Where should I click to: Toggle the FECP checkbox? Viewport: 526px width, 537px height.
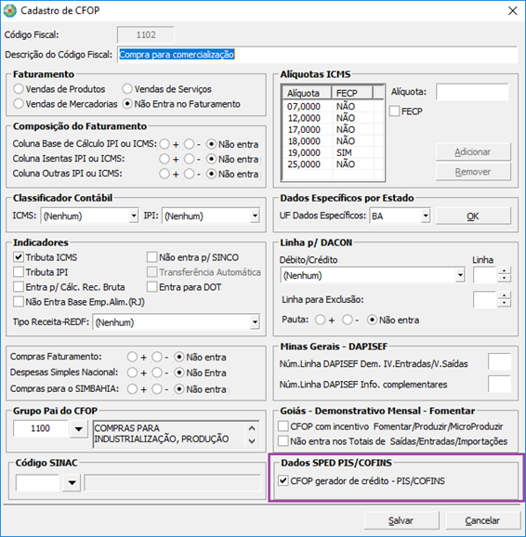click(394, 111)
